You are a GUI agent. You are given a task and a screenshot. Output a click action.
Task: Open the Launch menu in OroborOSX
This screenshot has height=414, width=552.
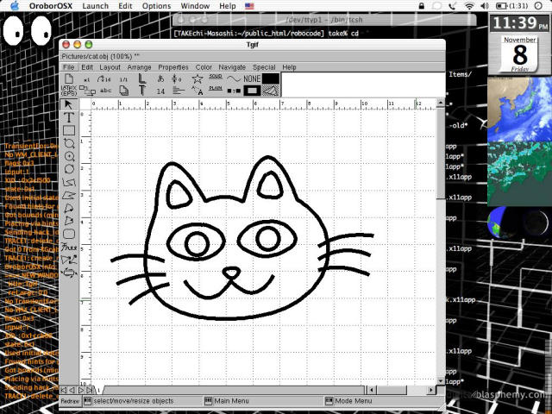pos(95,6)
